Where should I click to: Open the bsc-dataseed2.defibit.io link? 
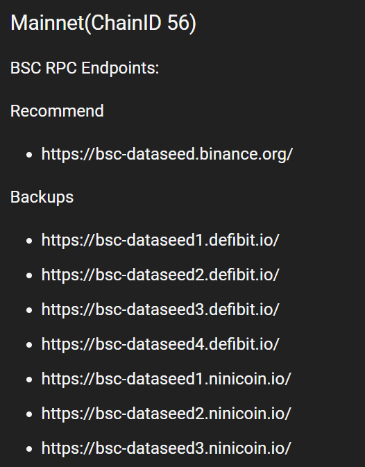(x=160, y=275)
